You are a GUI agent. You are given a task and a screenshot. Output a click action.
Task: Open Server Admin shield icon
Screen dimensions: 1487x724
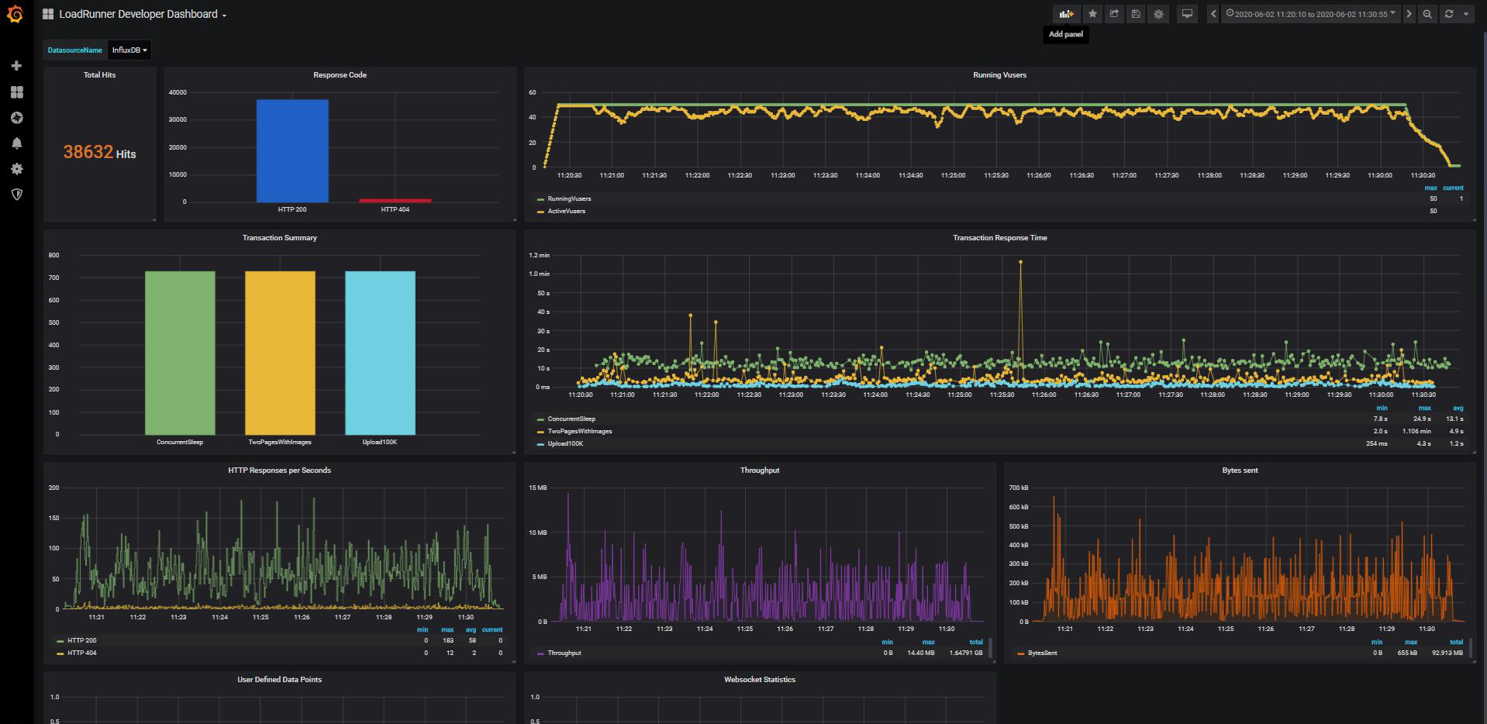(x=16, y=195)
